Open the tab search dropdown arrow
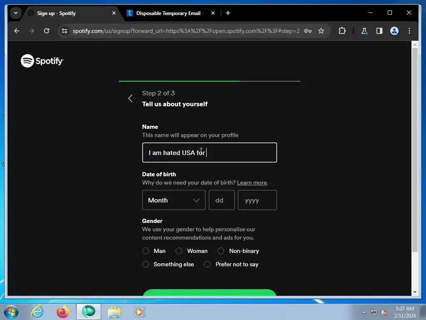The image size is (426, 320). pos(16,13)
